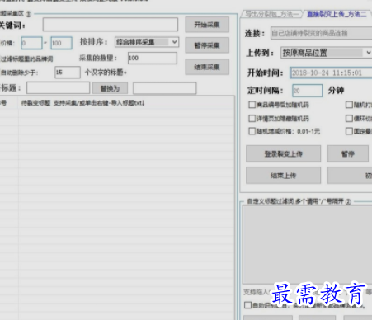This screenshot has height=320, width=372.
Task: Click the circled ② help icon by 自定义标题过滤词
Action: (x=348, y=202)
